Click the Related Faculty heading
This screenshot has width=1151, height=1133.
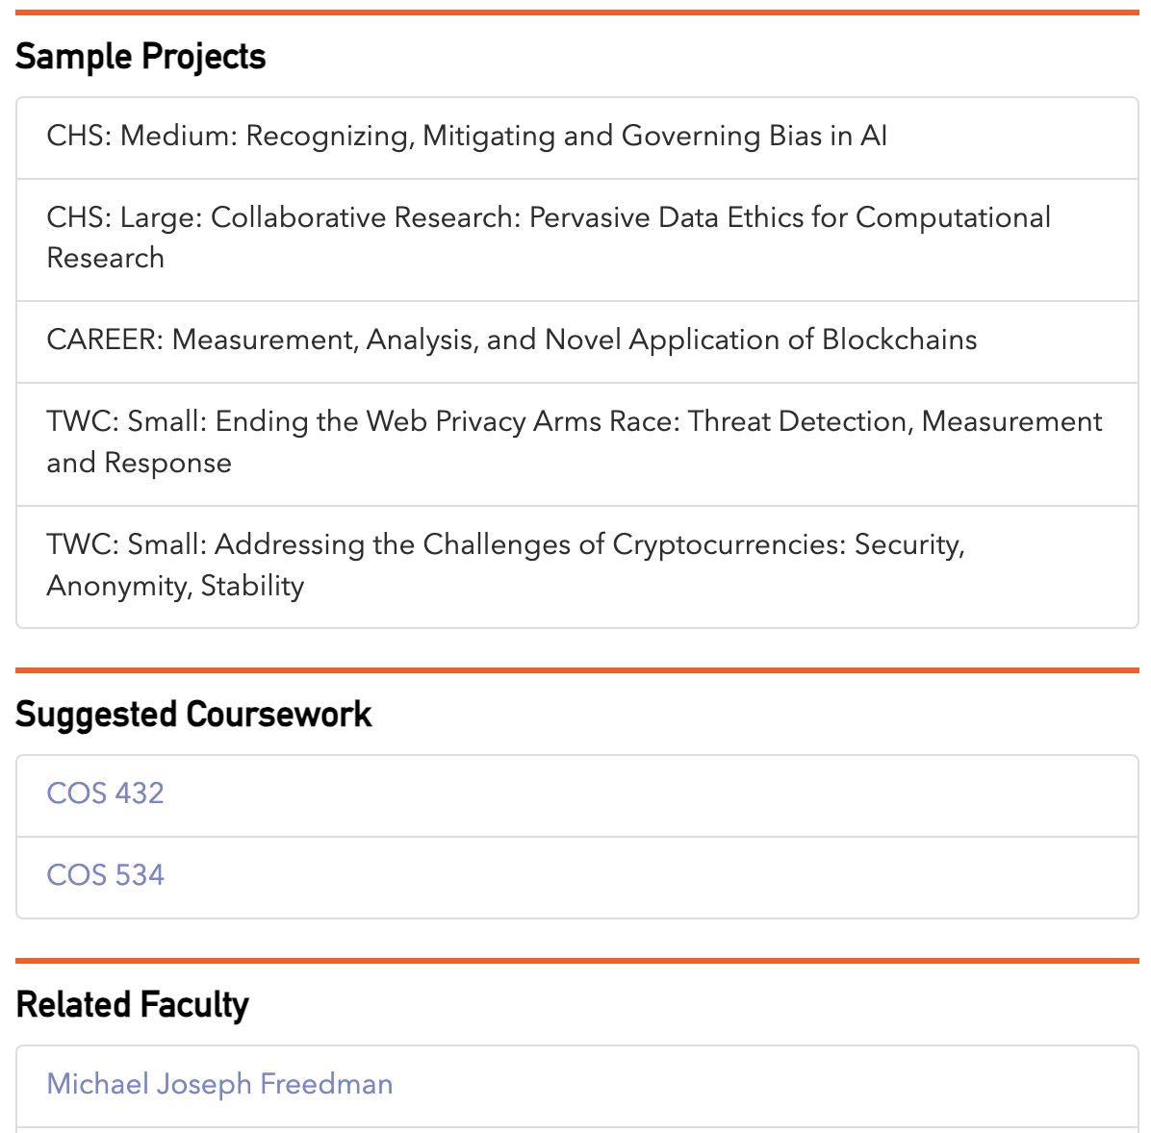tap(132, 1004)
